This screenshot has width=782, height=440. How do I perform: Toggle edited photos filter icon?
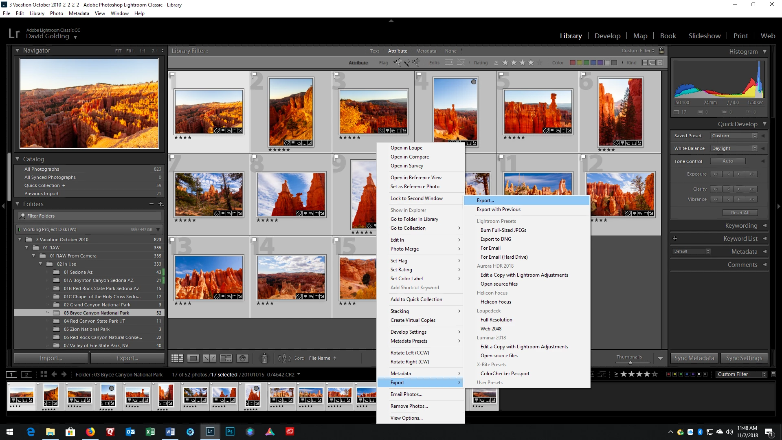(449, 63)
